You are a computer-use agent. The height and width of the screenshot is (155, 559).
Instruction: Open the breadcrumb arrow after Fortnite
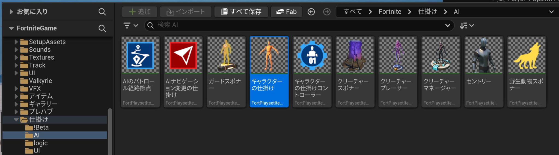(x=409, y=12)
